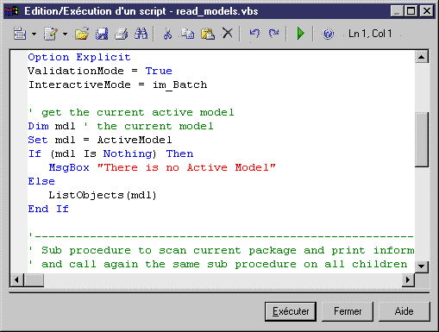Click the horizontal scrollbar right arrow
This screenshot has width=439, height=332.
408,279
